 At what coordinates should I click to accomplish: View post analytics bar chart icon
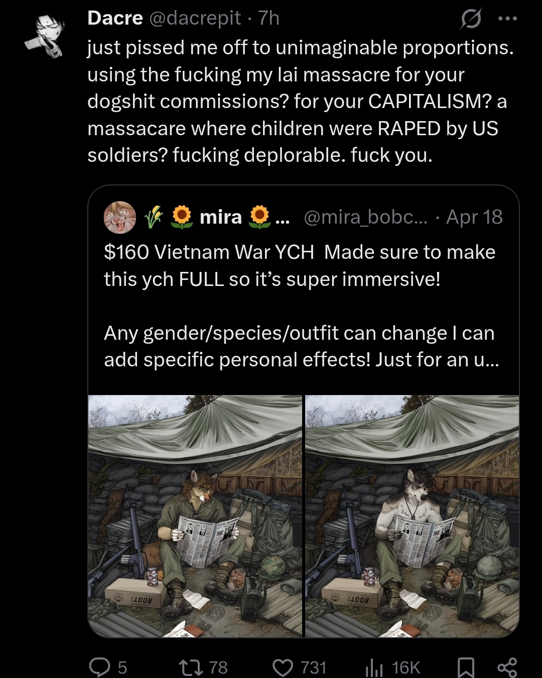374,667
